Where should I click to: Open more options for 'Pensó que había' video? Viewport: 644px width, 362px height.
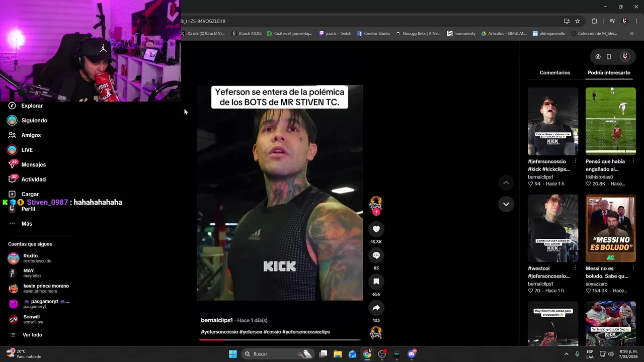tap(633, 161)
